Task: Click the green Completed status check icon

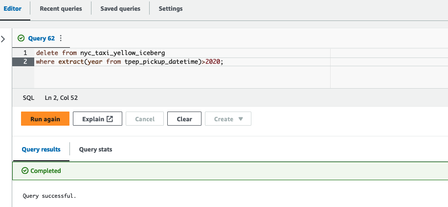Action: point(25,171)
